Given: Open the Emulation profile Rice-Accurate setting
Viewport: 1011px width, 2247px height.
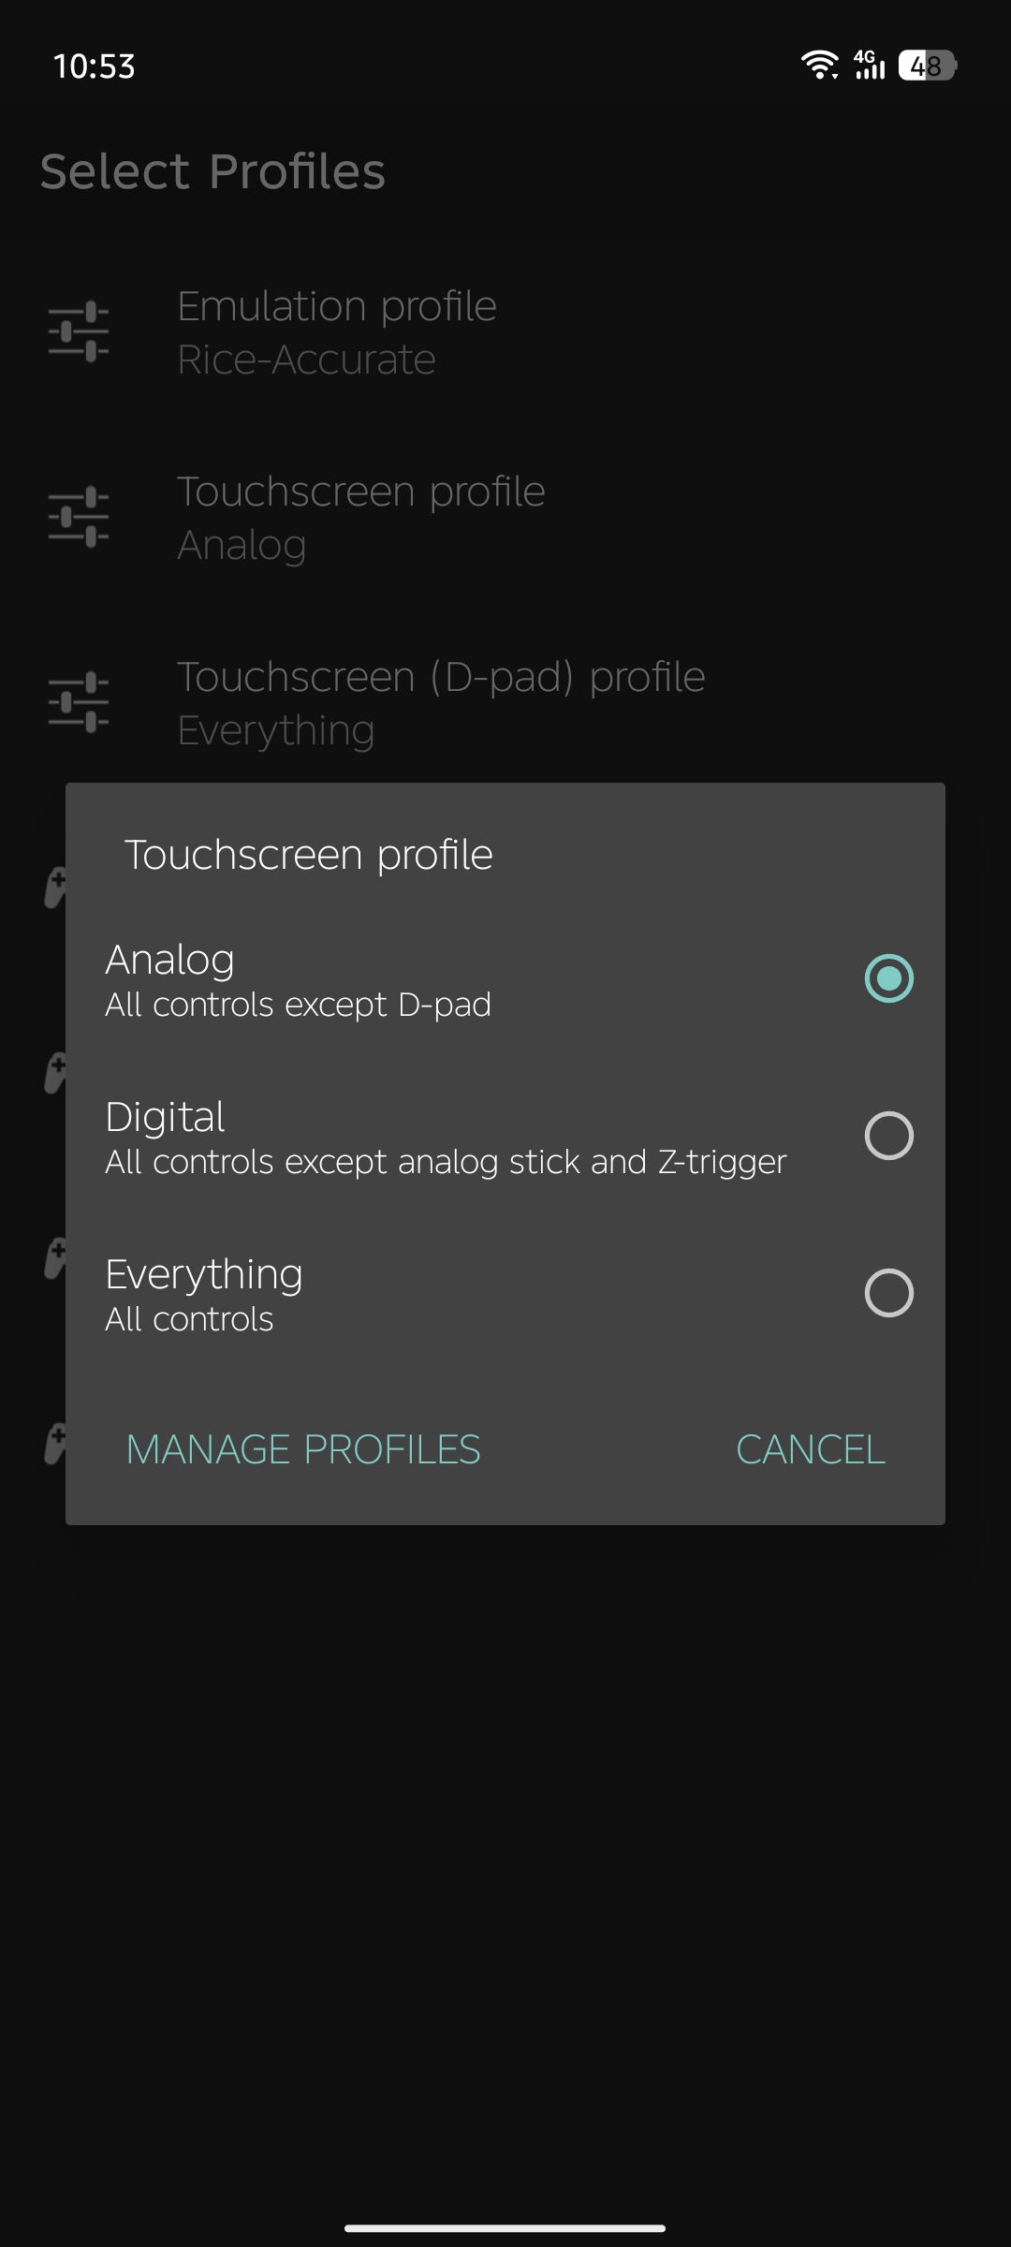Looking at the screenshot, I should (505, 331).
